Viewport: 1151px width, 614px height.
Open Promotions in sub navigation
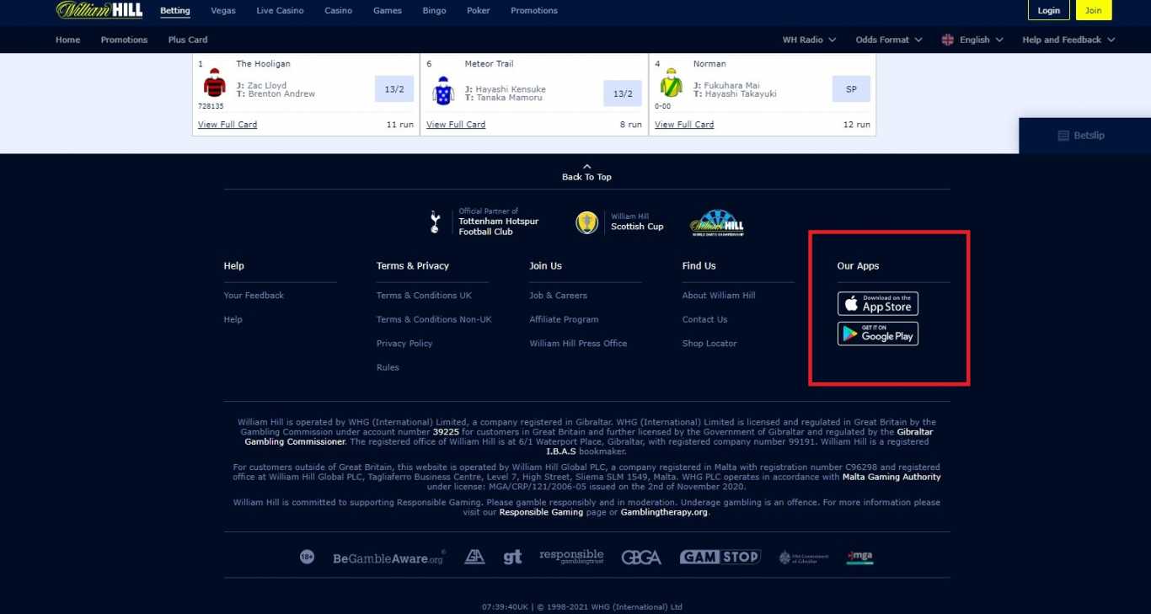coord(124,40)
